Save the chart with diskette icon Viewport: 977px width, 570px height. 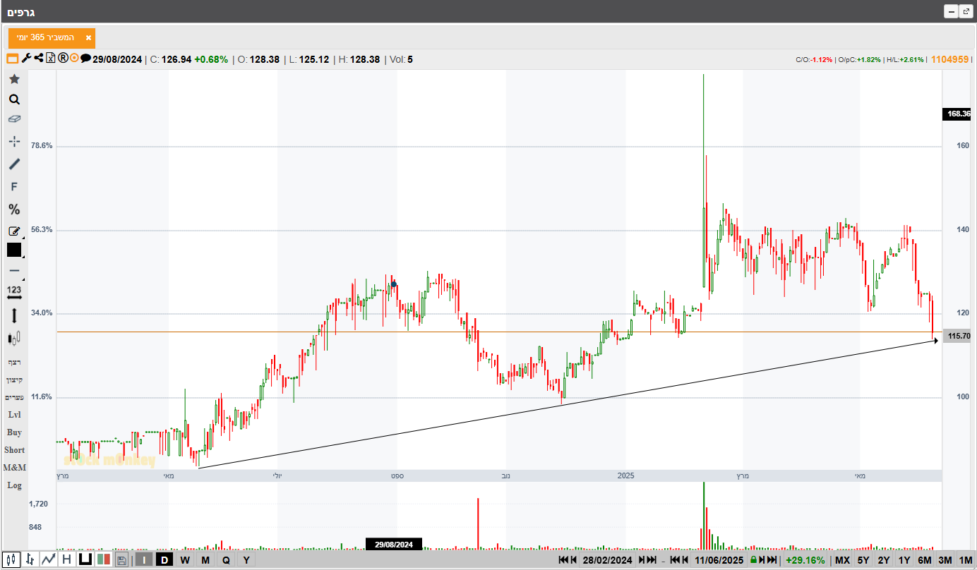[121, 560]
